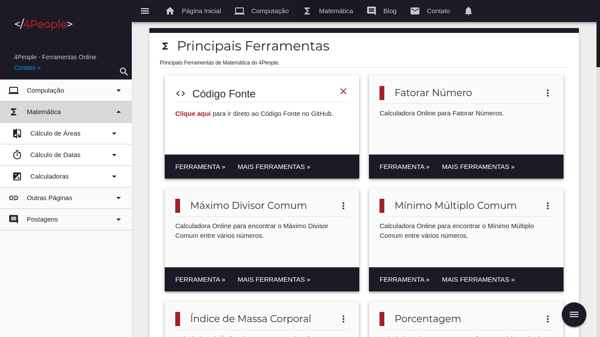Image resolution: width=600 pixels, height=337 pixels.
Task: Click sigma icon beside Principais Ferramentas heading
Action: coord(165,46)
